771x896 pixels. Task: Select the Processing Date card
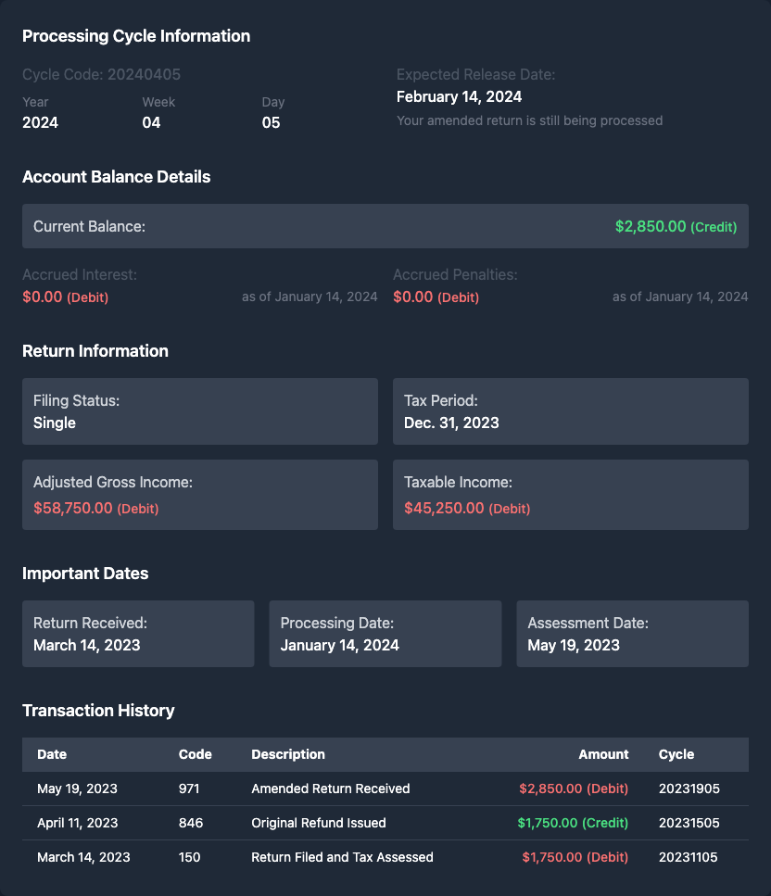coord(385,634)
